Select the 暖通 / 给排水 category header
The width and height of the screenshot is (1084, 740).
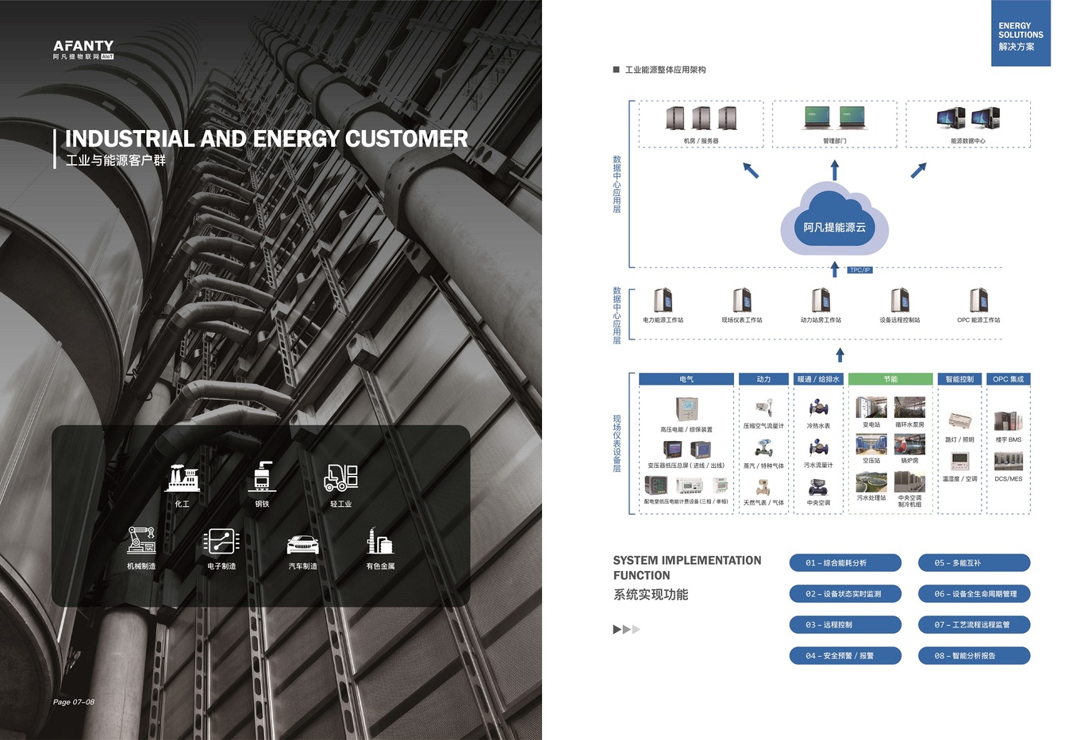coord(818,379)
